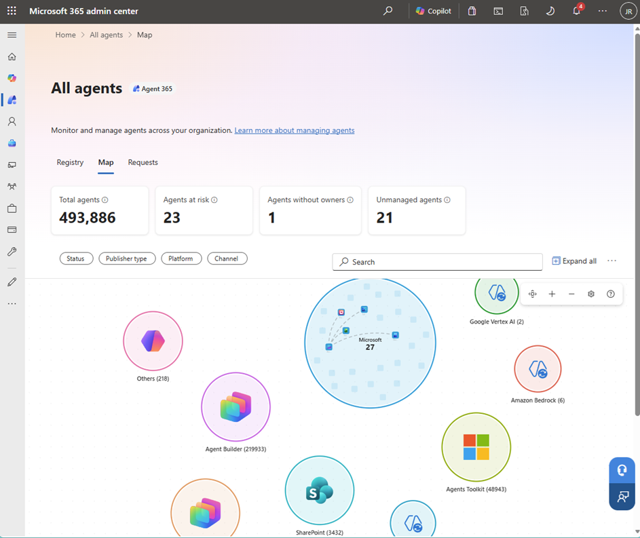Open Copilot from the top bar
640x538 pixels.
pos(434,11)
